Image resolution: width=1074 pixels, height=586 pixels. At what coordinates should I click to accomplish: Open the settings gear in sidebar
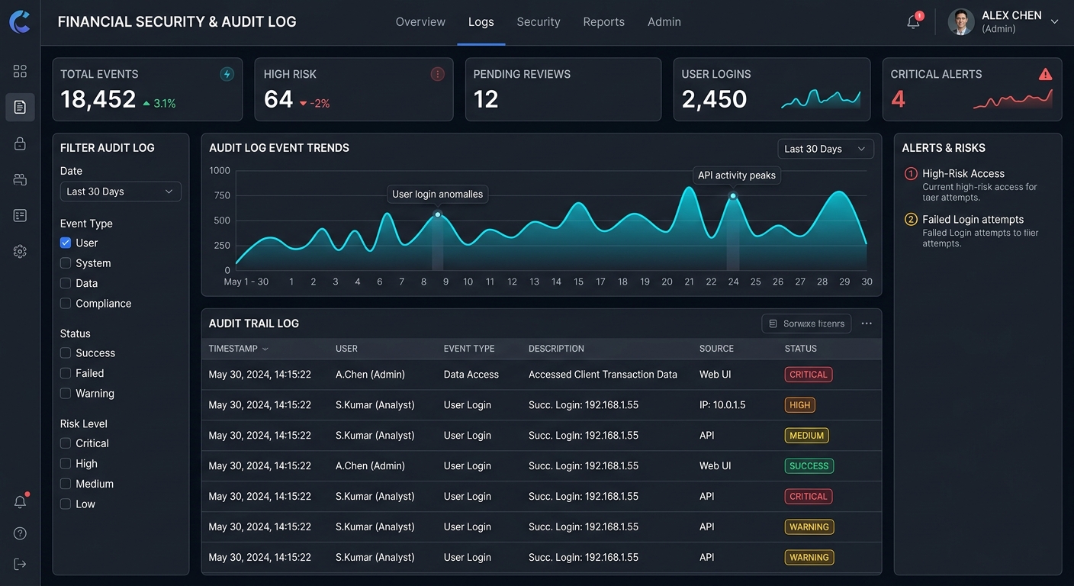pos(20,251)
